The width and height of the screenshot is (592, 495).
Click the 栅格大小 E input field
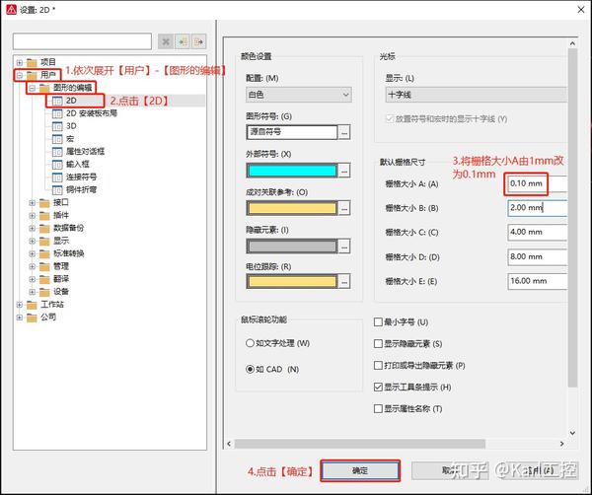tap(538, 281)
